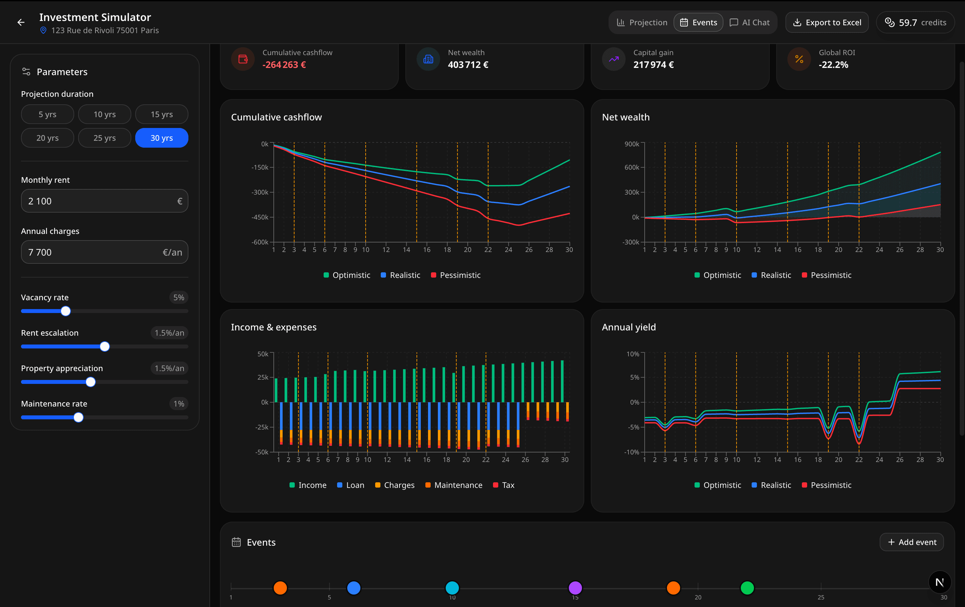Click the Global ROI percentage icon
Image resolution: width=965 pixels, height=607 pixels.
(799, 59)
